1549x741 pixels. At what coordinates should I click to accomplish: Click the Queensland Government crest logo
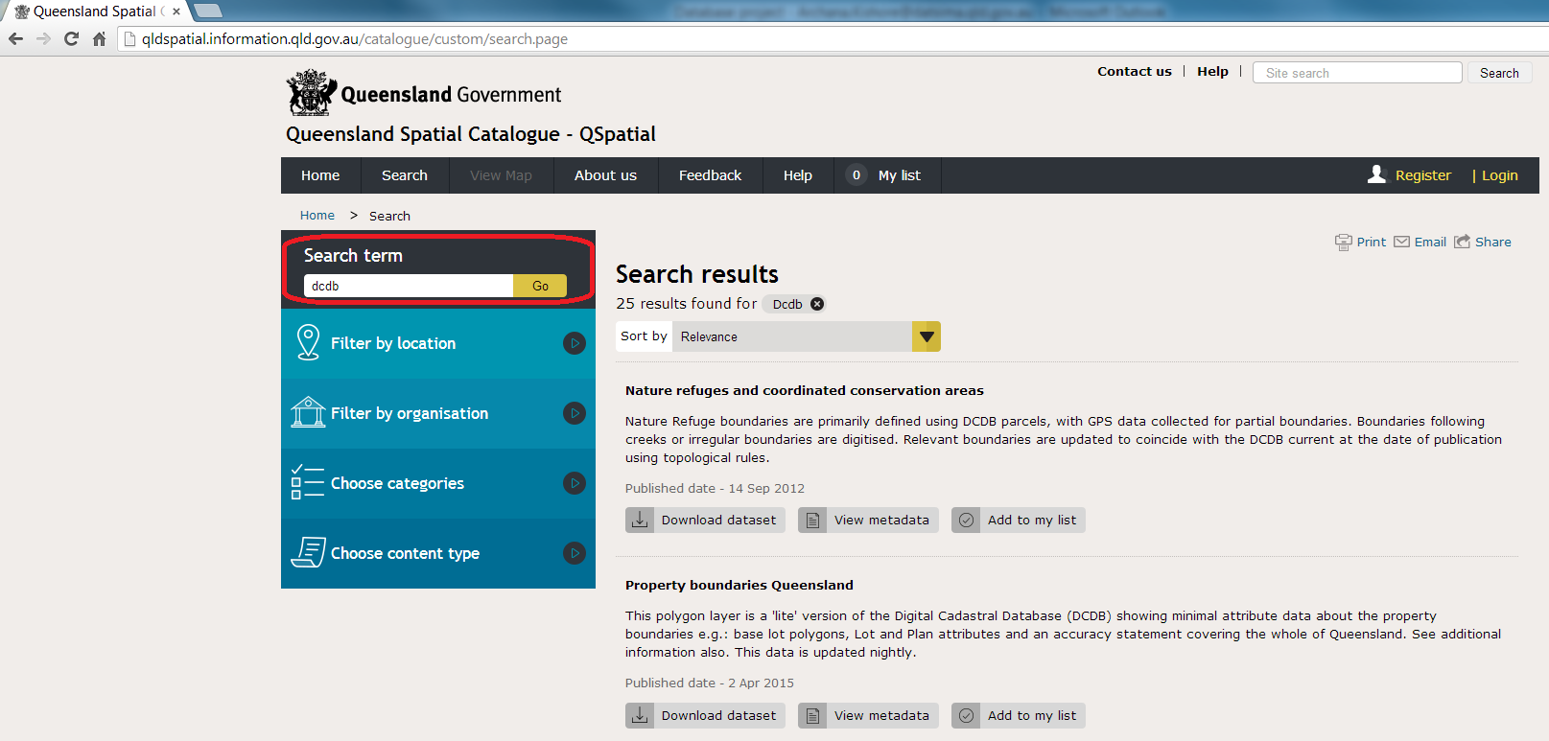312,93
